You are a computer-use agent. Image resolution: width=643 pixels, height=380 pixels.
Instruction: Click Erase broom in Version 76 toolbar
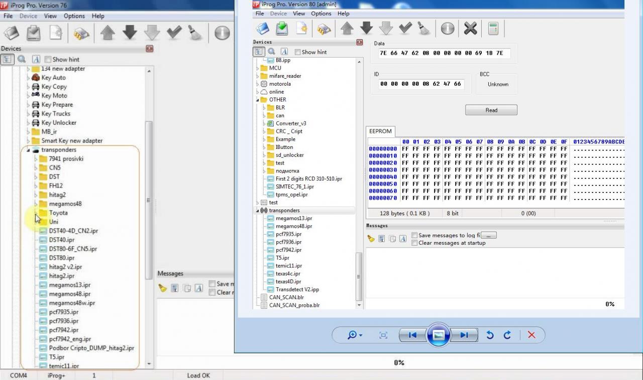[x=195, y=33]
